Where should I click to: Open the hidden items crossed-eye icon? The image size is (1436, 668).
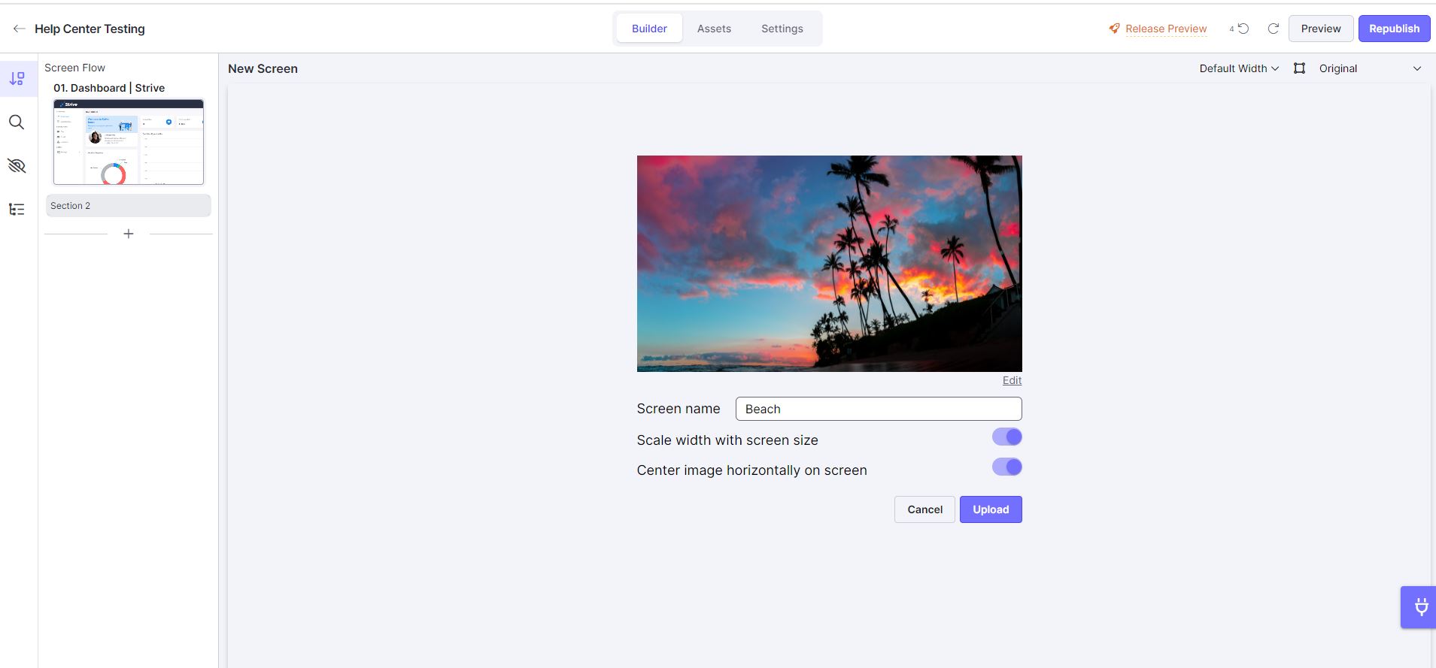point(17,165)
